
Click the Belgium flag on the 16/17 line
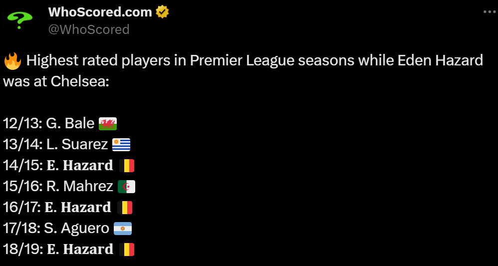tap(125, 208)
